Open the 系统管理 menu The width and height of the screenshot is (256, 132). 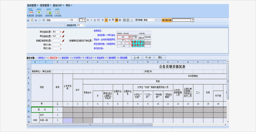pos(33,5)
